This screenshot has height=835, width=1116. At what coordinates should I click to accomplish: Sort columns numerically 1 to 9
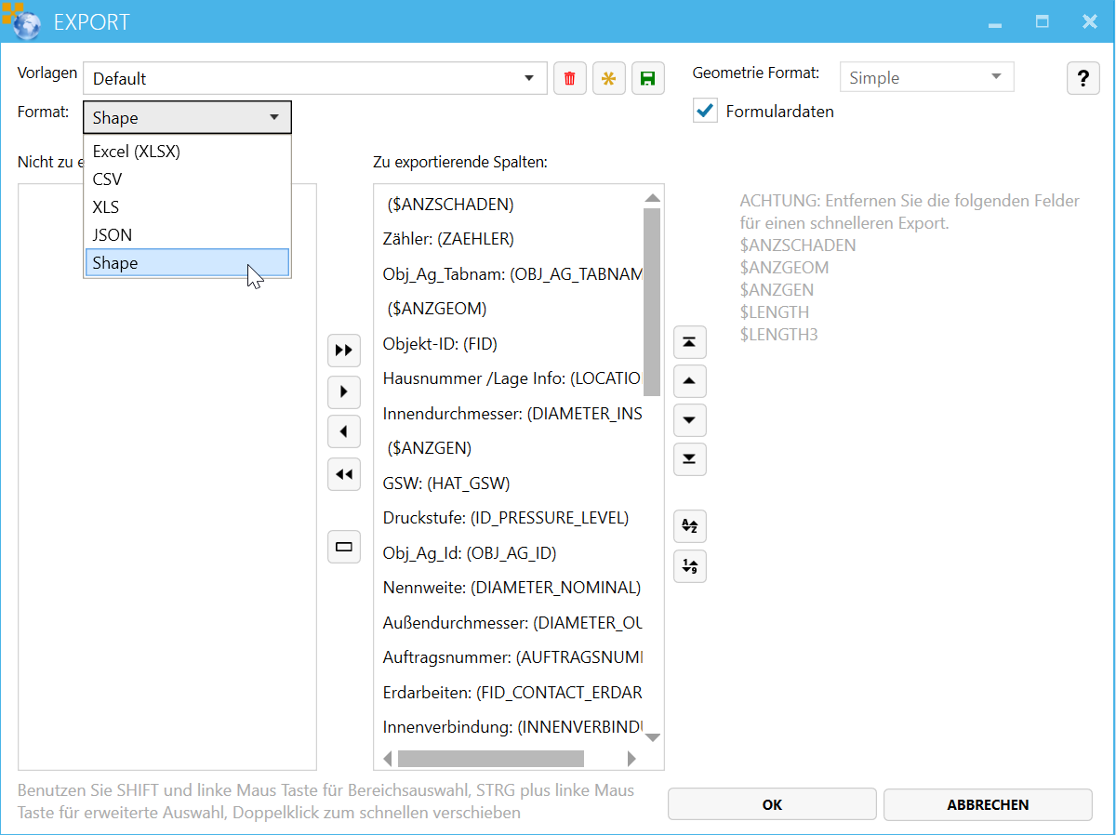pos(689,565)
